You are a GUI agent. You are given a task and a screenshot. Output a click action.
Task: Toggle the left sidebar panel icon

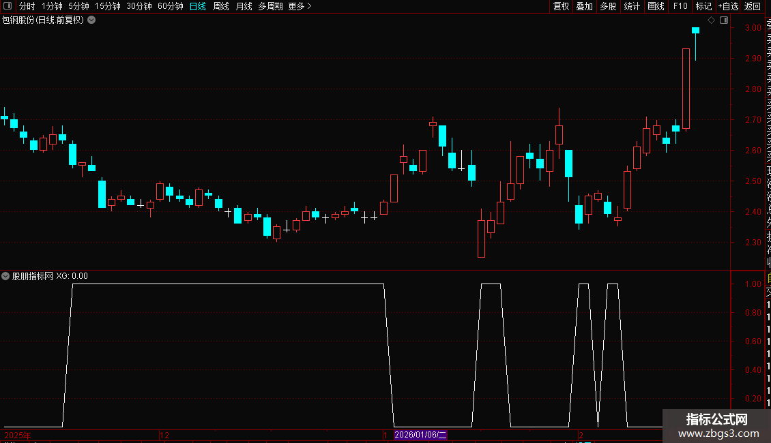(x=8, y=6)
